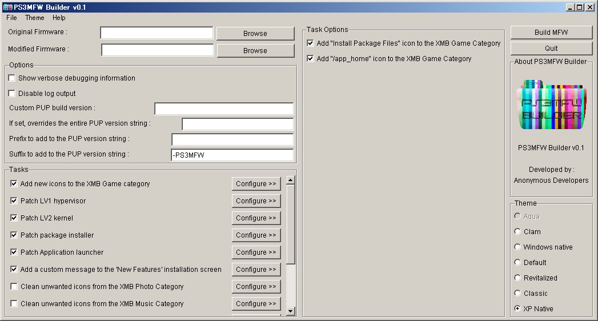Check Clean unwanted icons from XMB Photo Category
Screen dimensions: 598x321
tap(14, 287)
